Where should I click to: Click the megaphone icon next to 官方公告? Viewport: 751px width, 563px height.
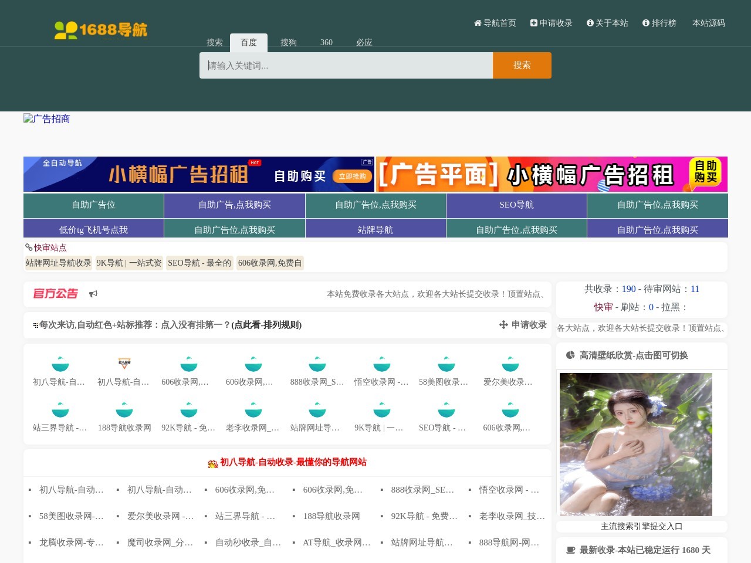(x=93, y=294)
